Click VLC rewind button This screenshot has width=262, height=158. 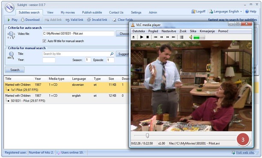[161, 37]
